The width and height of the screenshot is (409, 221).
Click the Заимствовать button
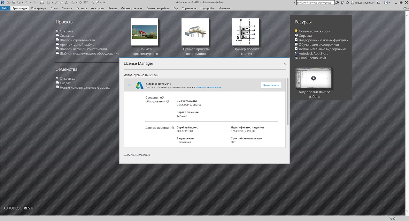tap(271, 85)
